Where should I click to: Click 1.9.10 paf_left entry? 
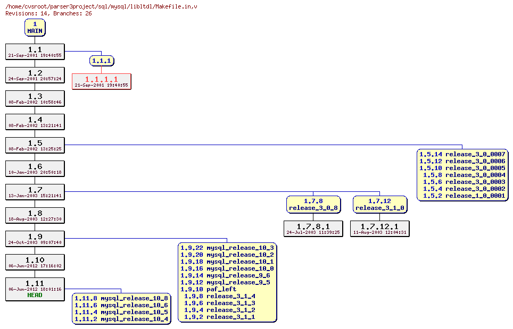(x=209, y=289)
